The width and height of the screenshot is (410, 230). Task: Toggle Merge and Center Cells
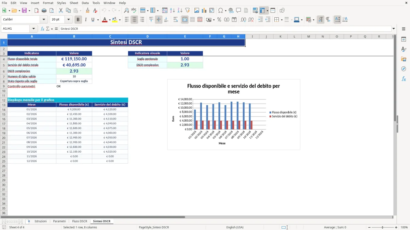pos(185,20)
